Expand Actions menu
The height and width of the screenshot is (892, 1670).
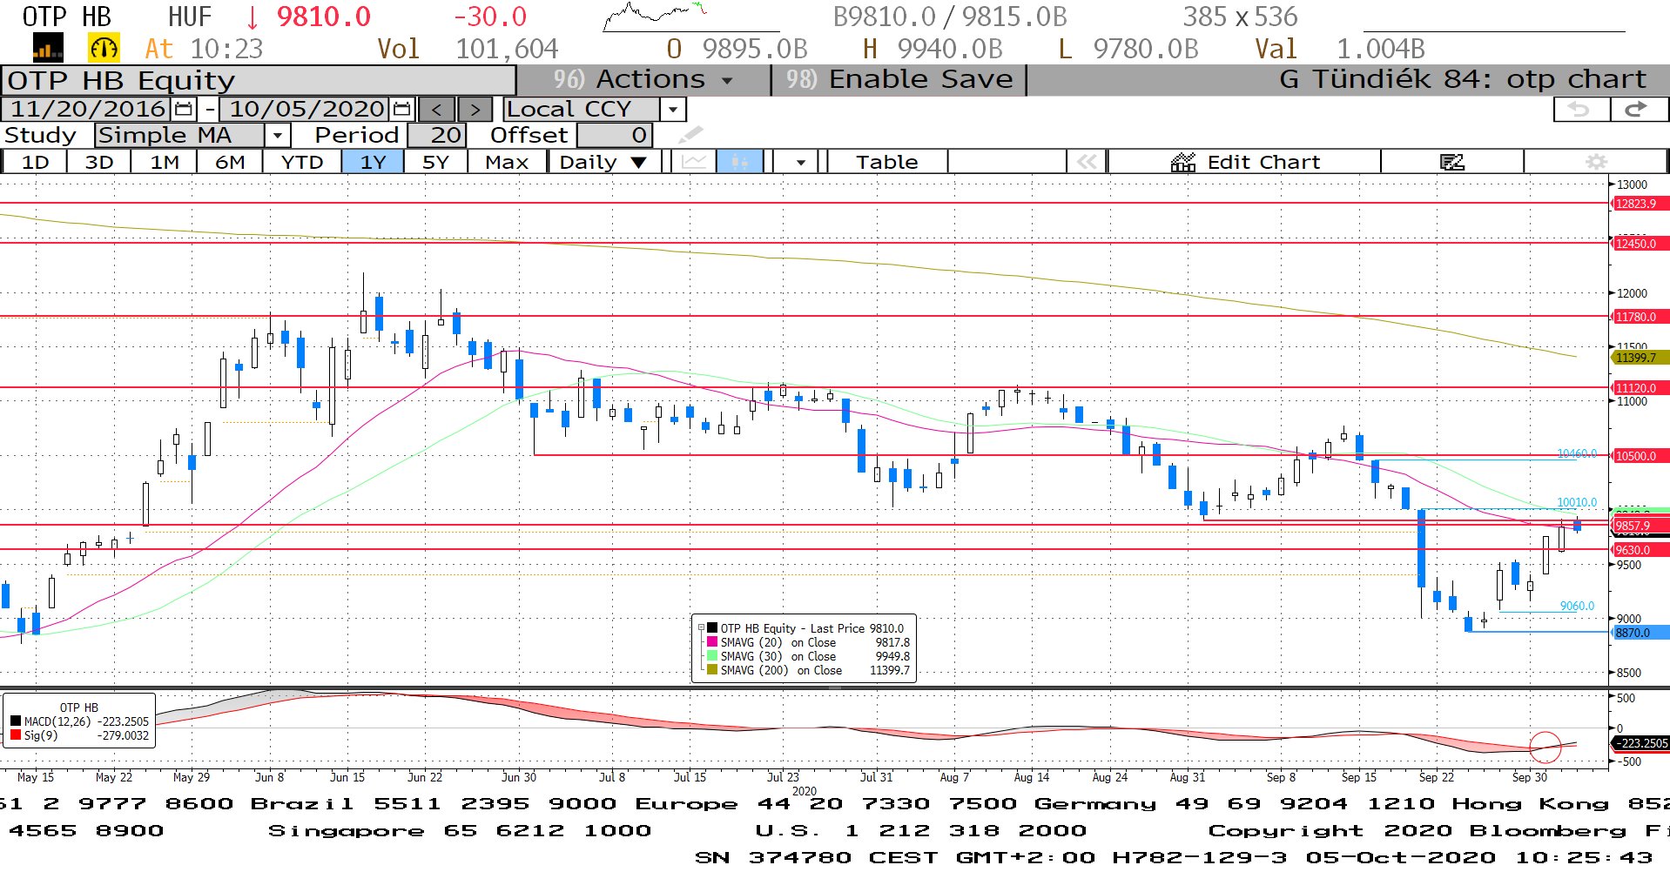(x=643, y=79)
